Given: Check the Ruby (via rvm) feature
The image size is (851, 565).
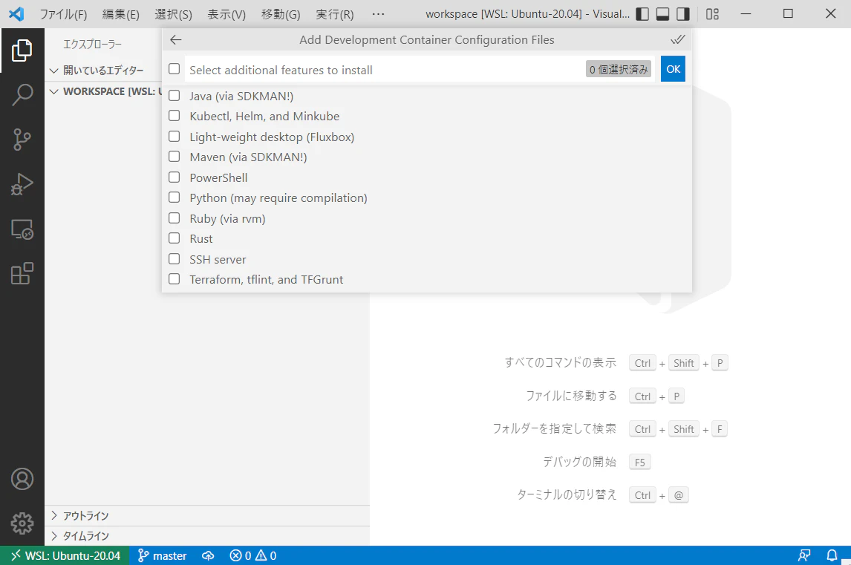Looking at the screenshot, I should (175, 218).
